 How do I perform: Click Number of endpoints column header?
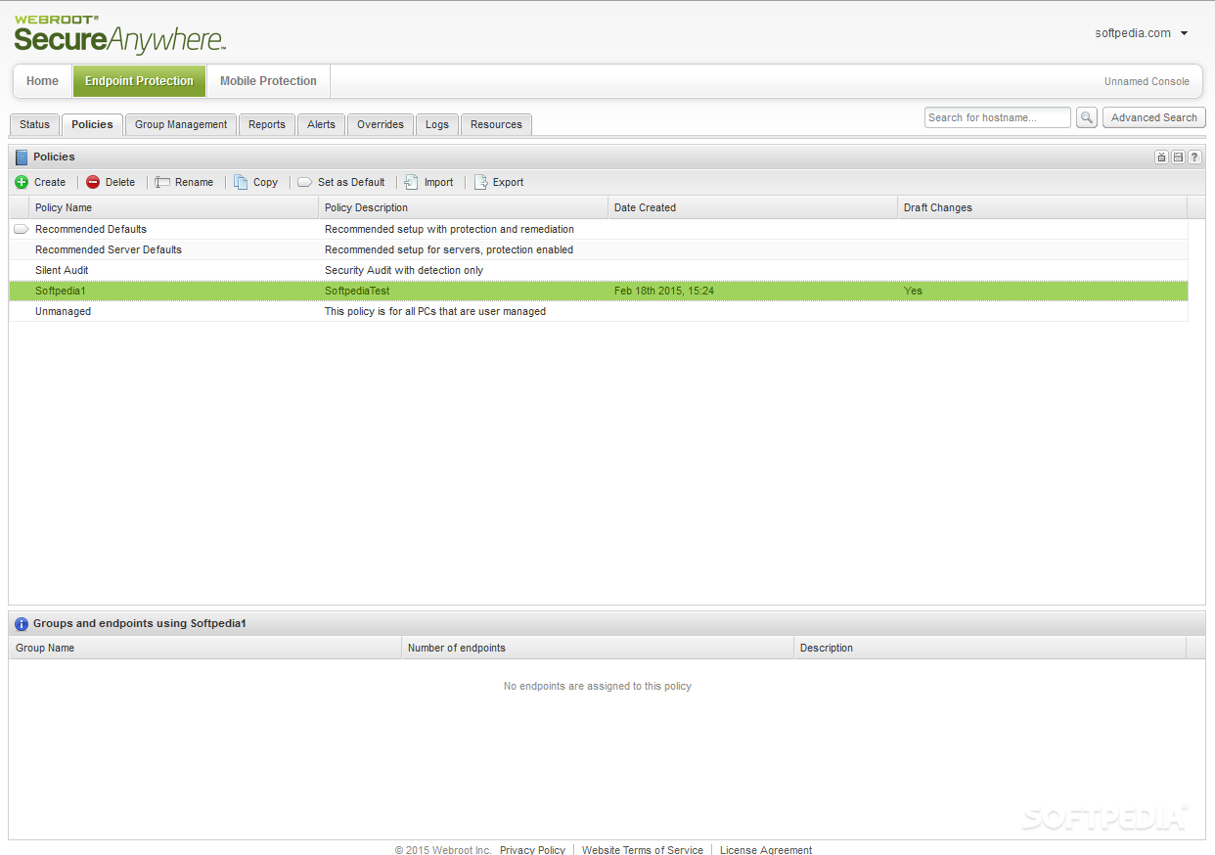pos(598,648)
